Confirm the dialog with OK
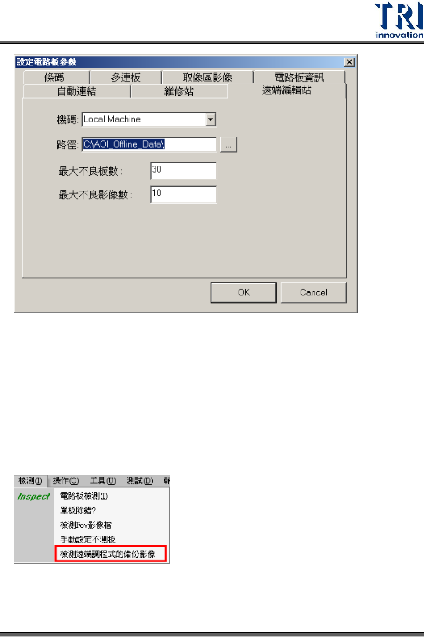This screenshot has width=424, height=637. (x=244, y=292)
